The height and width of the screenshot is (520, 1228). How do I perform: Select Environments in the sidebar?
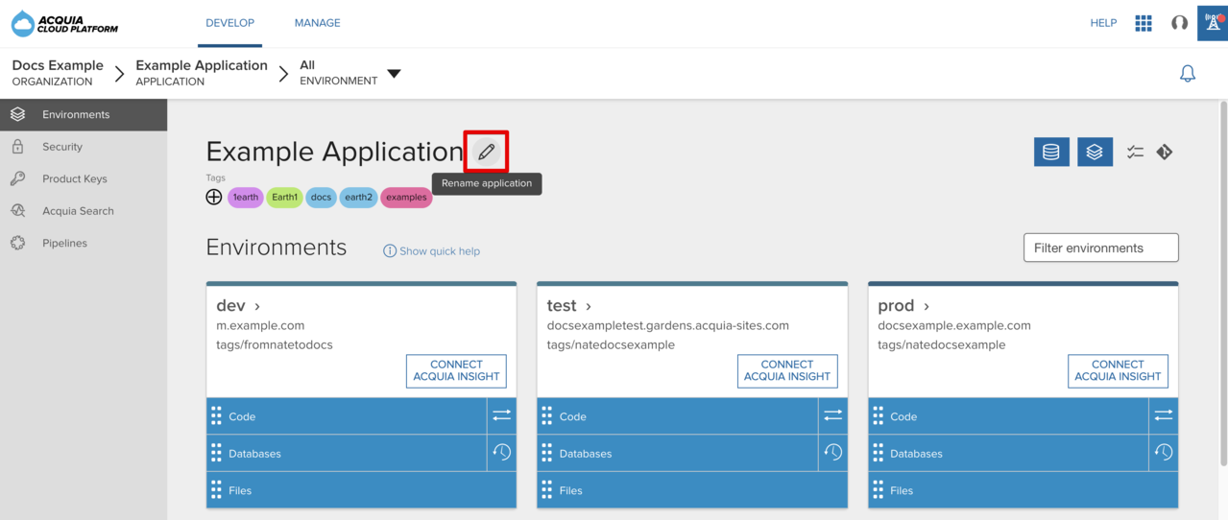84,114
